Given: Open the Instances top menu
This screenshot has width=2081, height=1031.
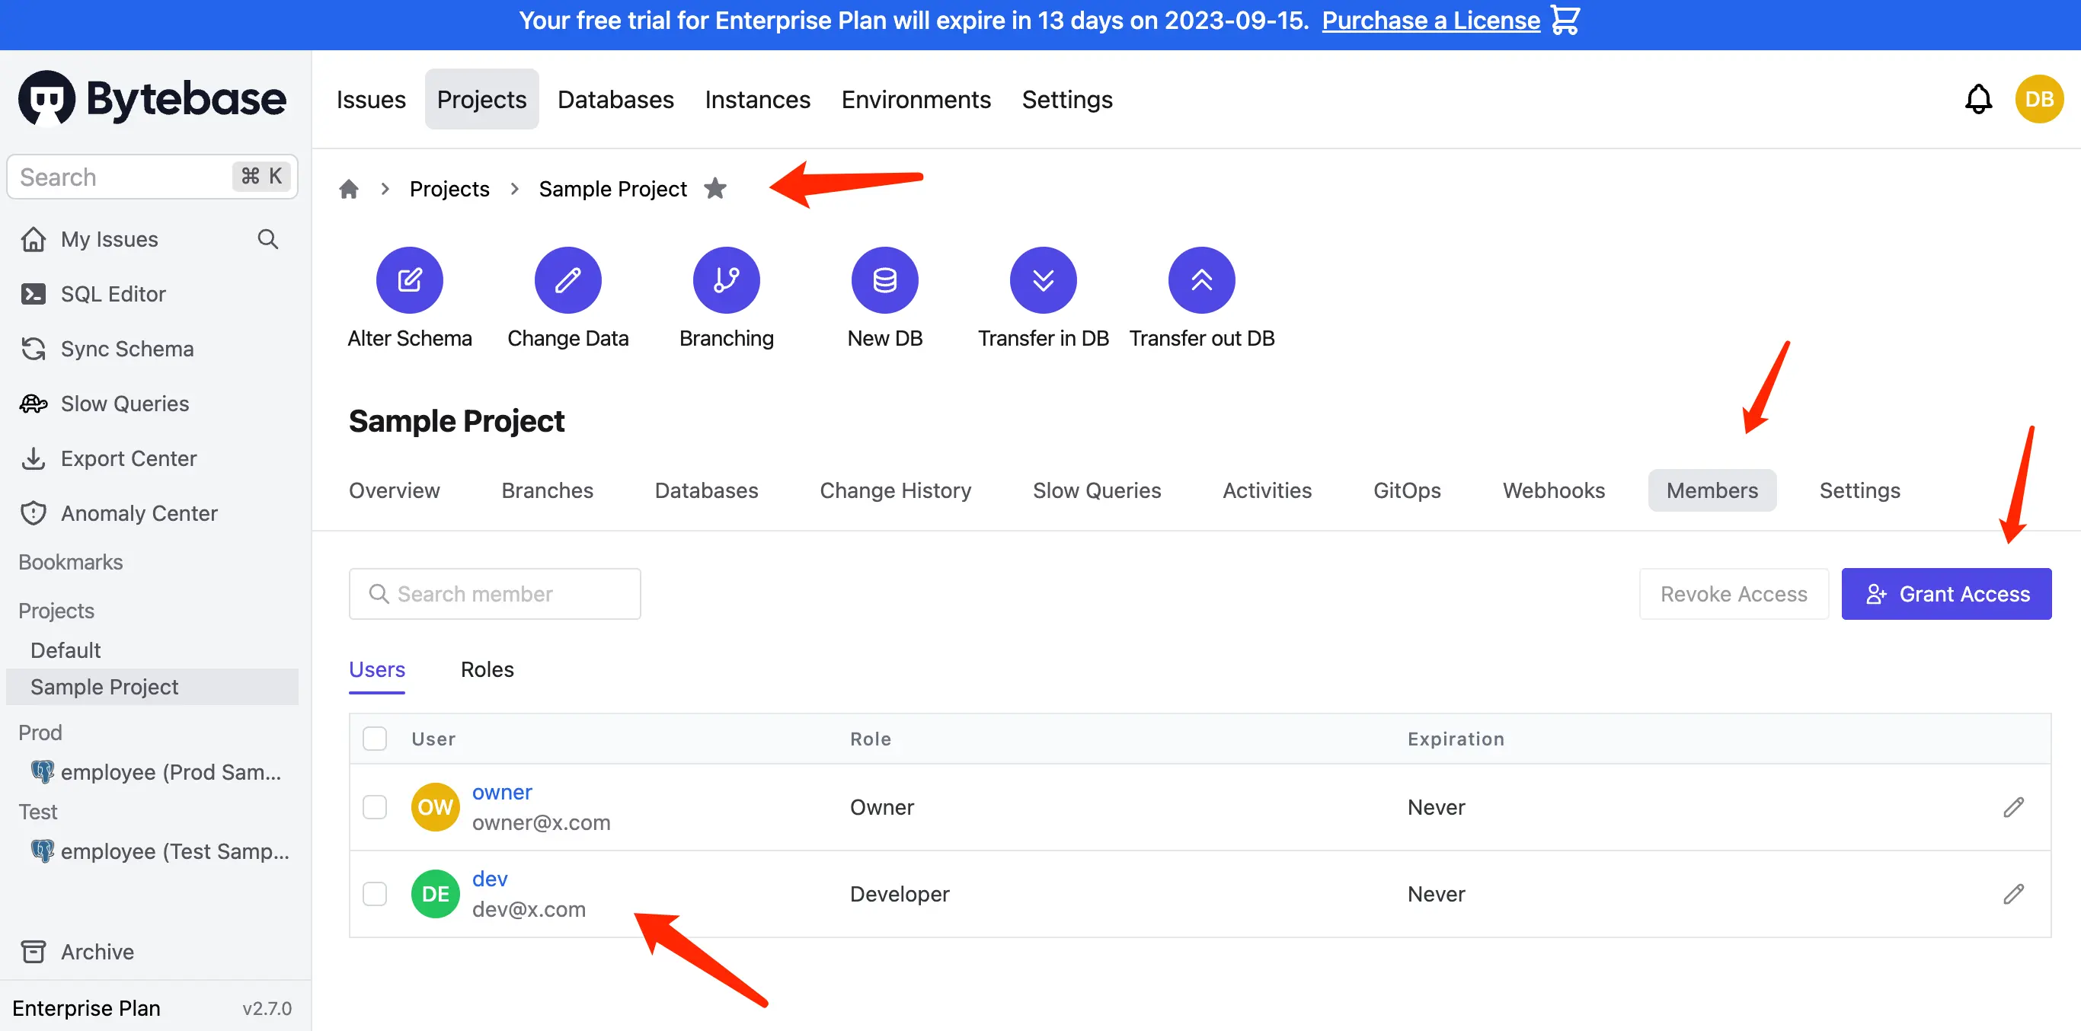Looking at the screenshot, I should [757, 99].
